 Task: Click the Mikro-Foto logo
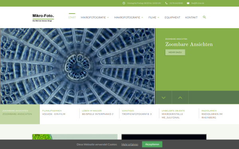pyautogui.click(x=43, y=17)
